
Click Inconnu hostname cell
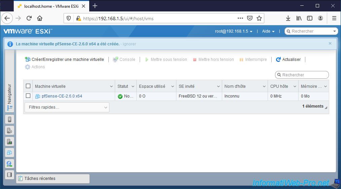(245, 96)
